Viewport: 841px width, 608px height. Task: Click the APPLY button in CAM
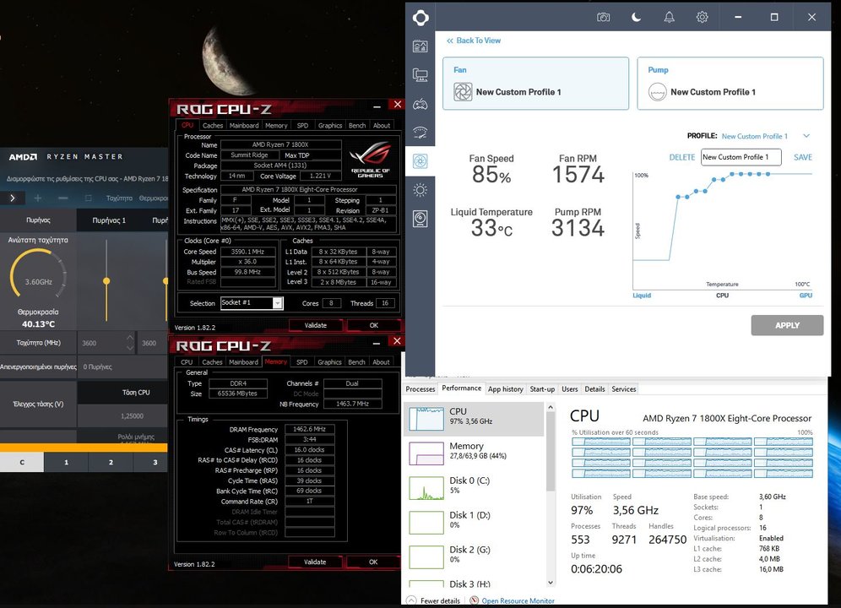787,325
